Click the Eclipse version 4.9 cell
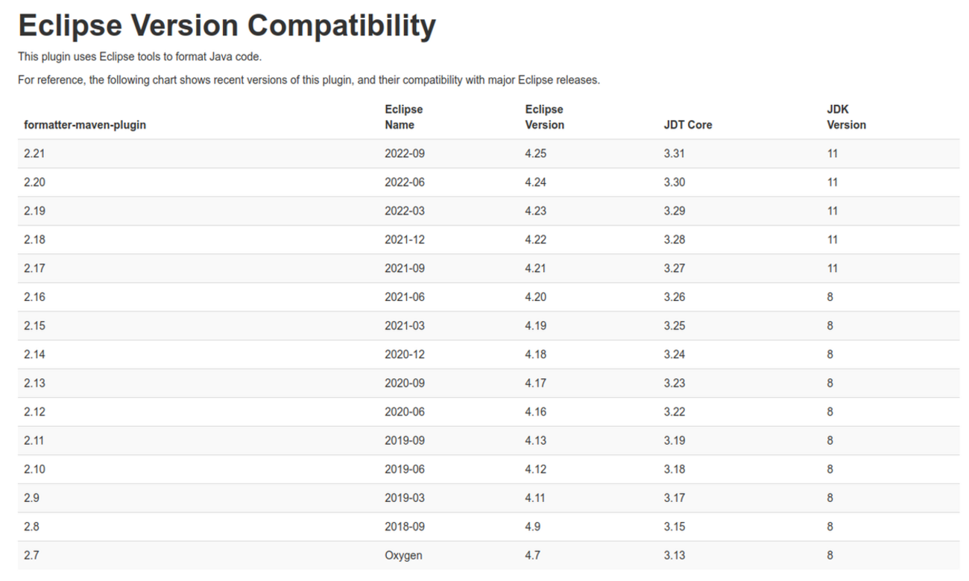The width and height of the screenshot is (969, 581). [532, 527]
